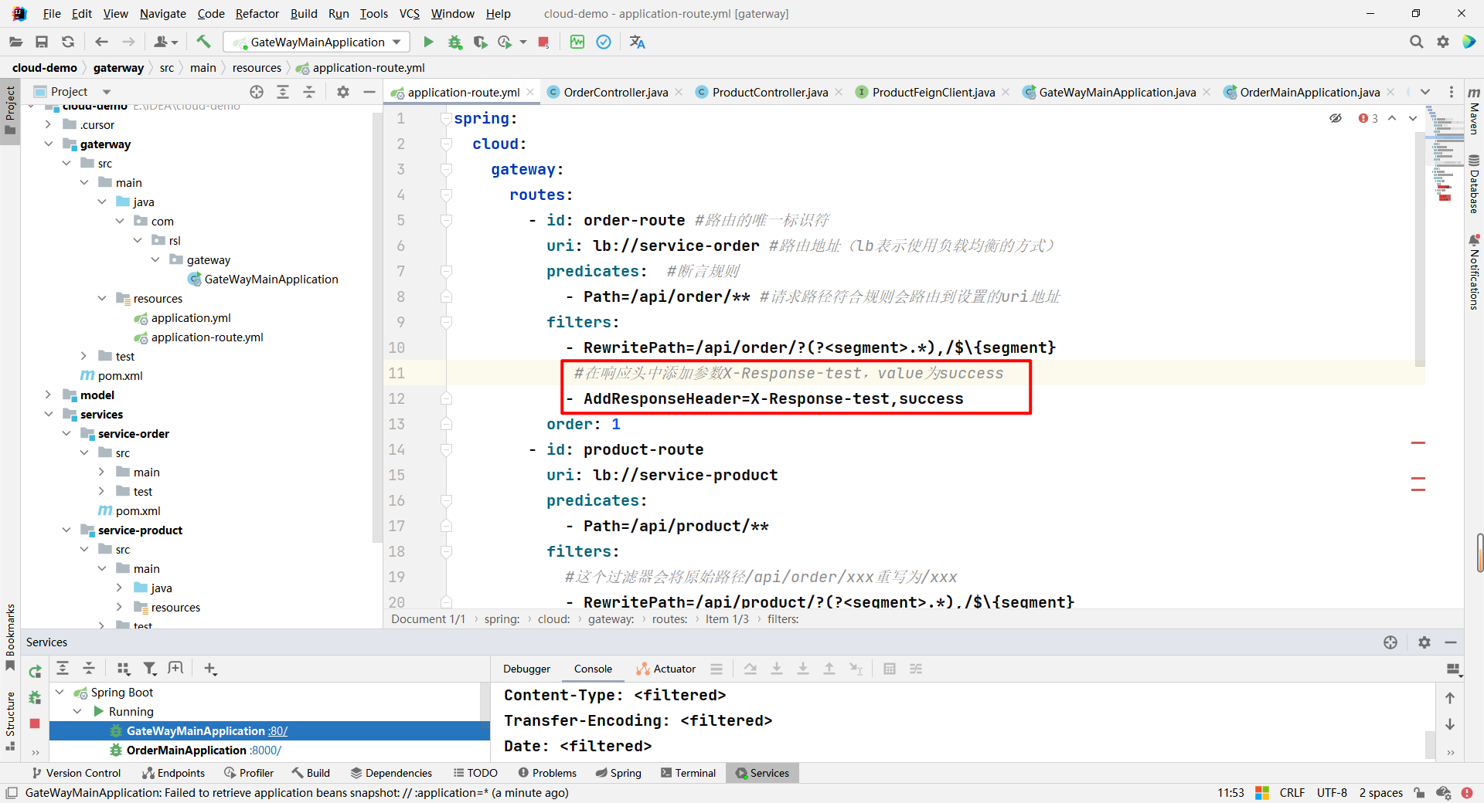Viewport: 1484px width, 803px height.
Task: Start debugging with the bug icon
Action: [454, 42]
